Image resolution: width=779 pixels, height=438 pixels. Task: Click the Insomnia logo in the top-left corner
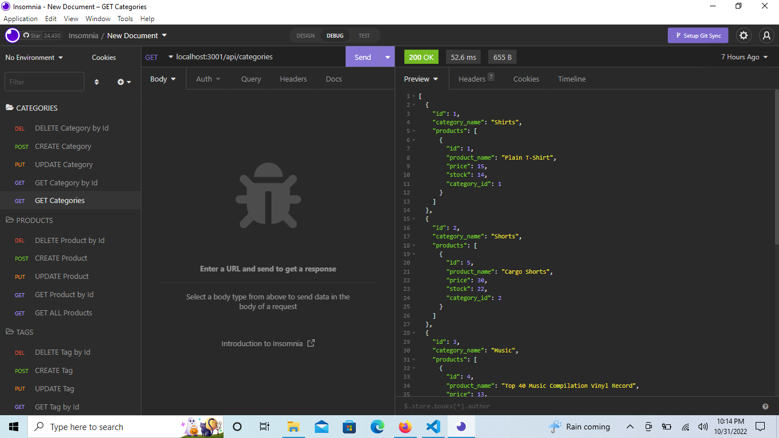[11, 35]
